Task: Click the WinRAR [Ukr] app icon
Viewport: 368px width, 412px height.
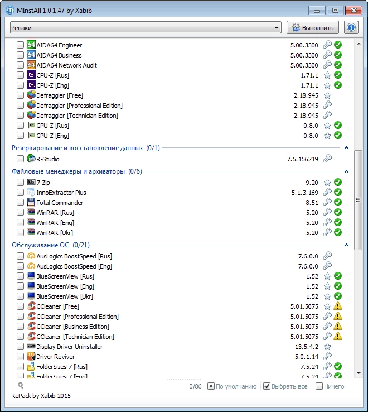Action: coord(31,232)
